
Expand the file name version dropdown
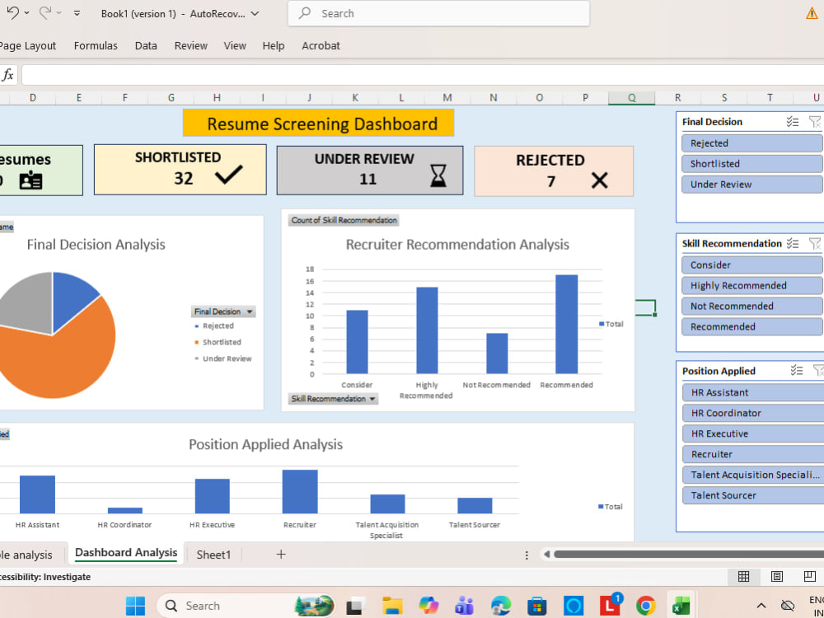pyautogui.click(x=255, y=14)
